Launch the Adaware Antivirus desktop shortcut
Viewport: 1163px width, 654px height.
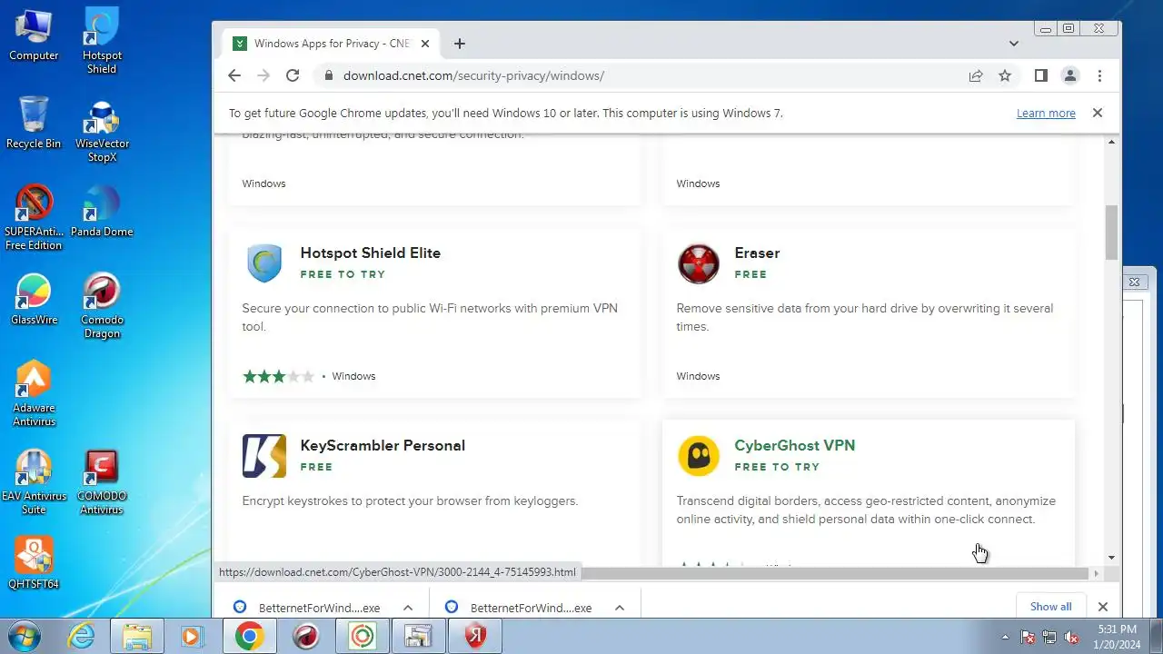[x=34, y=394]
